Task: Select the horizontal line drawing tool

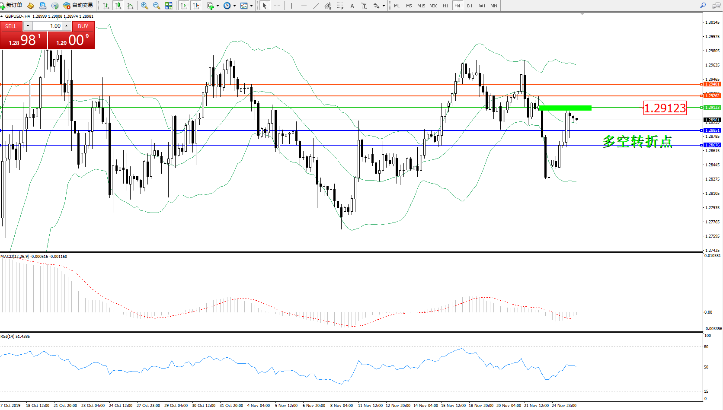Action: (x=304, y=6)
